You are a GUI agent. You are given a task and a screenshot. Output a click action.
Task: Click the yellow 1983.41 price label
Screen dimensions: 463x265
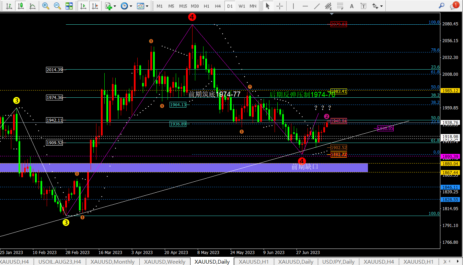pos(339,92)
